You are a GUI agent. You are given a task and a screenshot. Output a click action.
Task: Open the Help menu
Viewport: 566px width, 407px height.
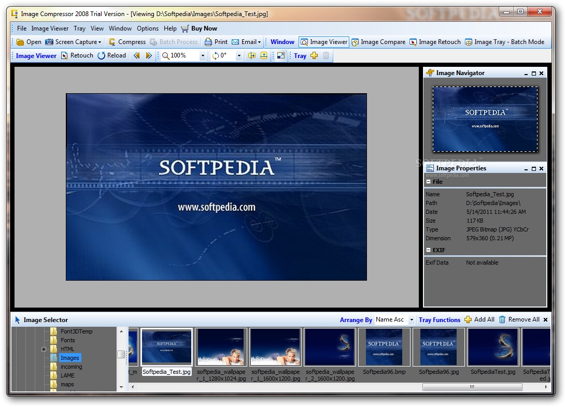[x=170, y=28]
